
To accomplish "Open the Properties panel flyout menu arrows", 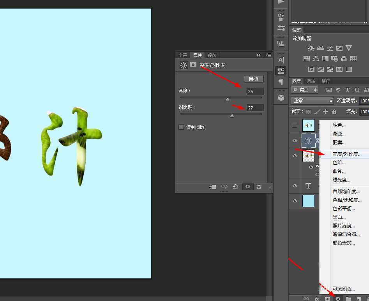I will (x=259, y=55).
